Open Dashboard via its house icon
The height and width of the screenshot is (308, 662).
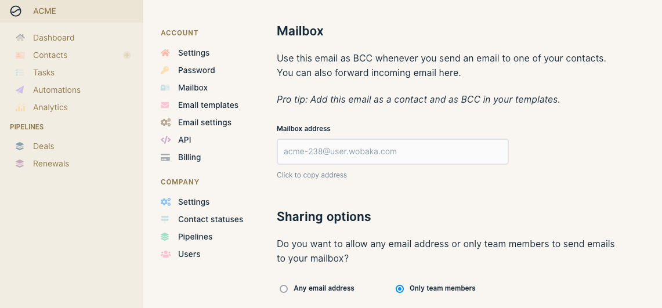(20, 38)
